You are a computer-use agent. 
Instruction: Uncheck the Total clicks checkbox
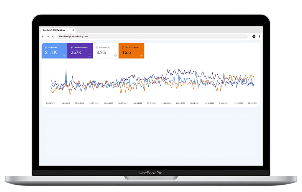tap(46, 47)
